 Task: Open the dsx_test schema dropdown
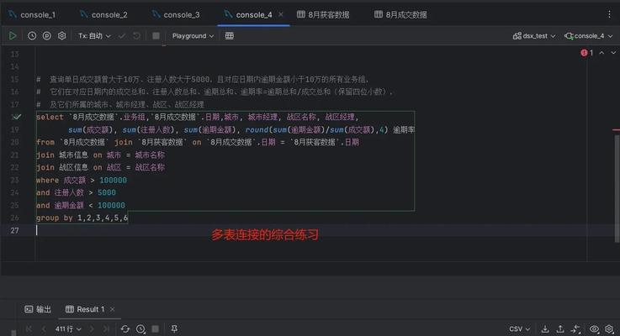click(534, 36)
